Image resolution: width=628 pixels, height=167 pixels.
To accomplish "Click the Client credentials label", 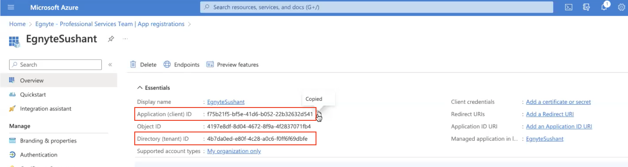I will [x=473, y=102].
